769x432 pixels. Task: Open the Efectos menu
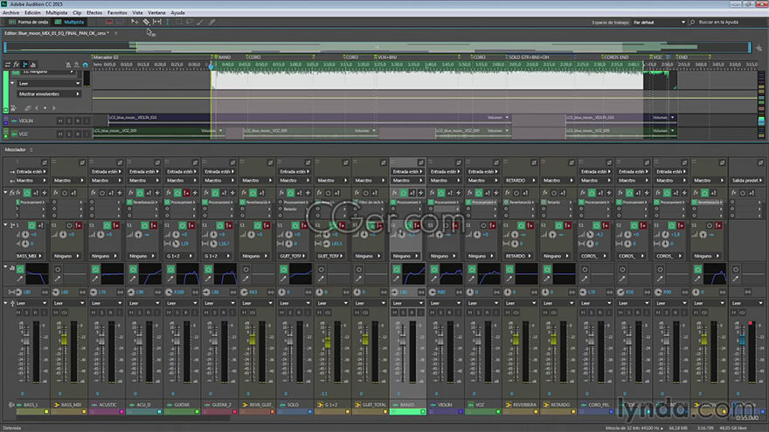tap(94, 13)
